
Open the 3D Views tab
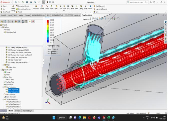click(17, 111)
